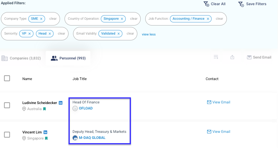Click the add-to-list icon beside export
Image resolution: width=278 pixels, height=148 pixels.
click(216, 57)
